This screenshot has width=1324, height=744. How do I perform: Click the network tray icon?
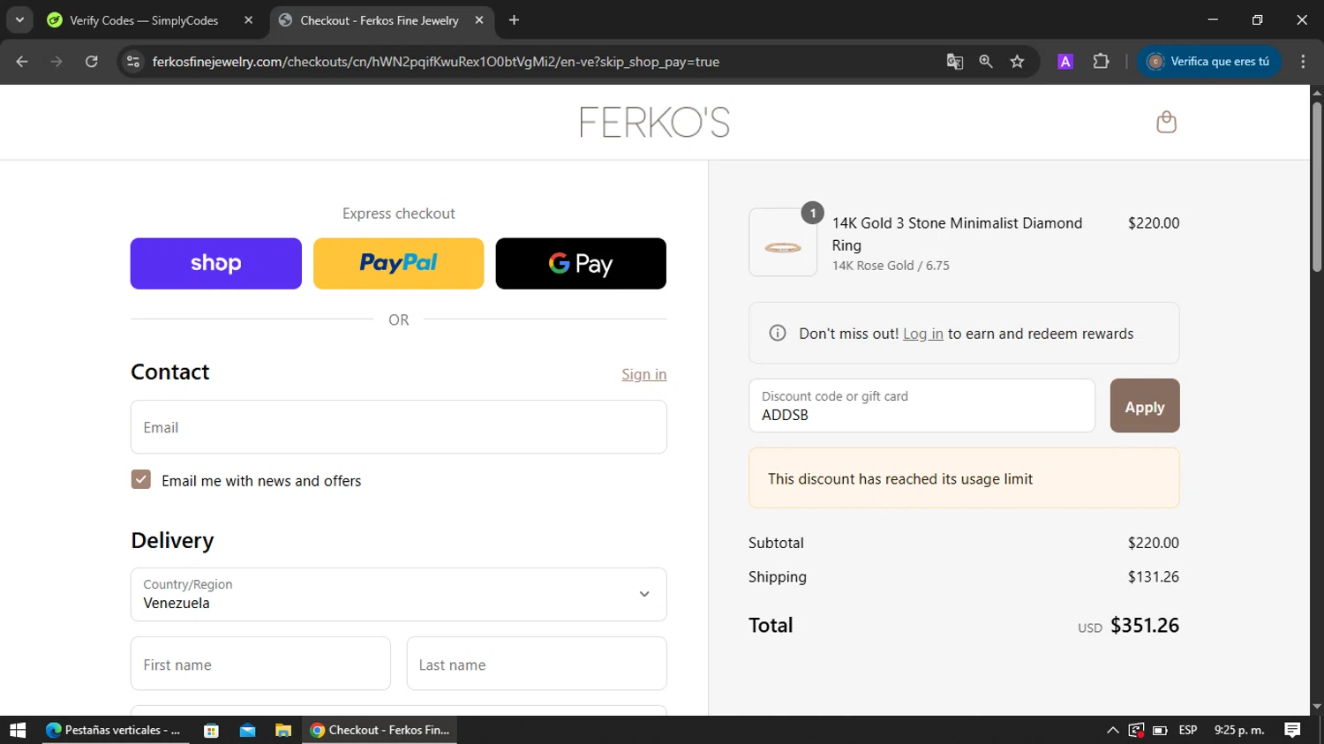[1136, 730]
